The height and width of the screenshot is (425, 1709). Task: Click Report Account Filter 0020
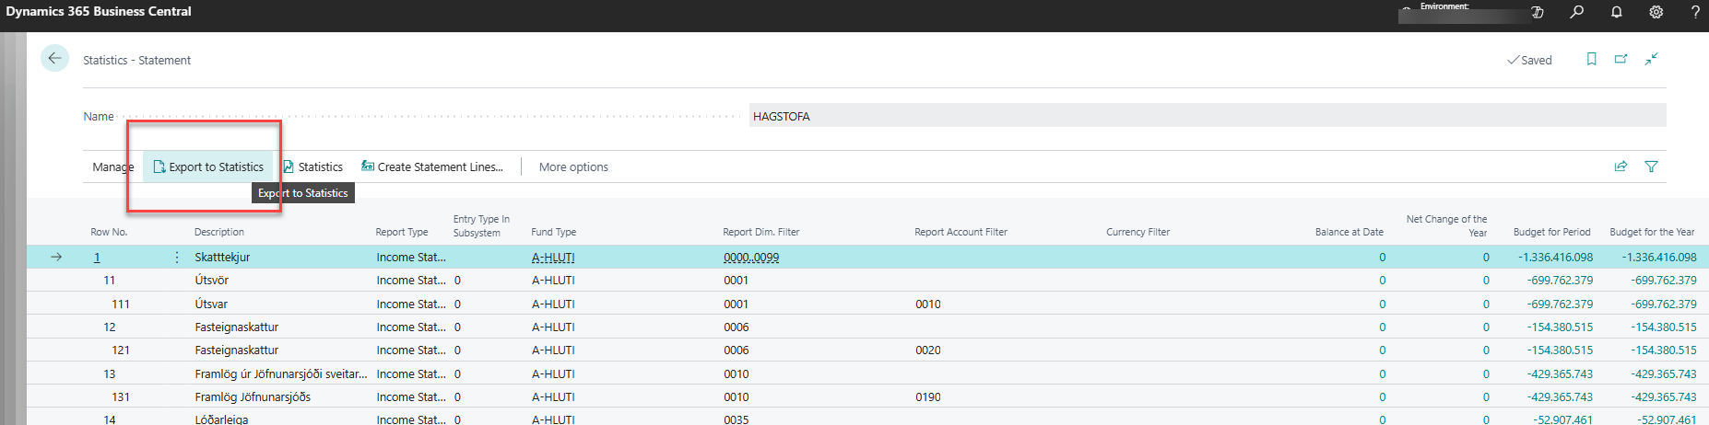point(928,350)
